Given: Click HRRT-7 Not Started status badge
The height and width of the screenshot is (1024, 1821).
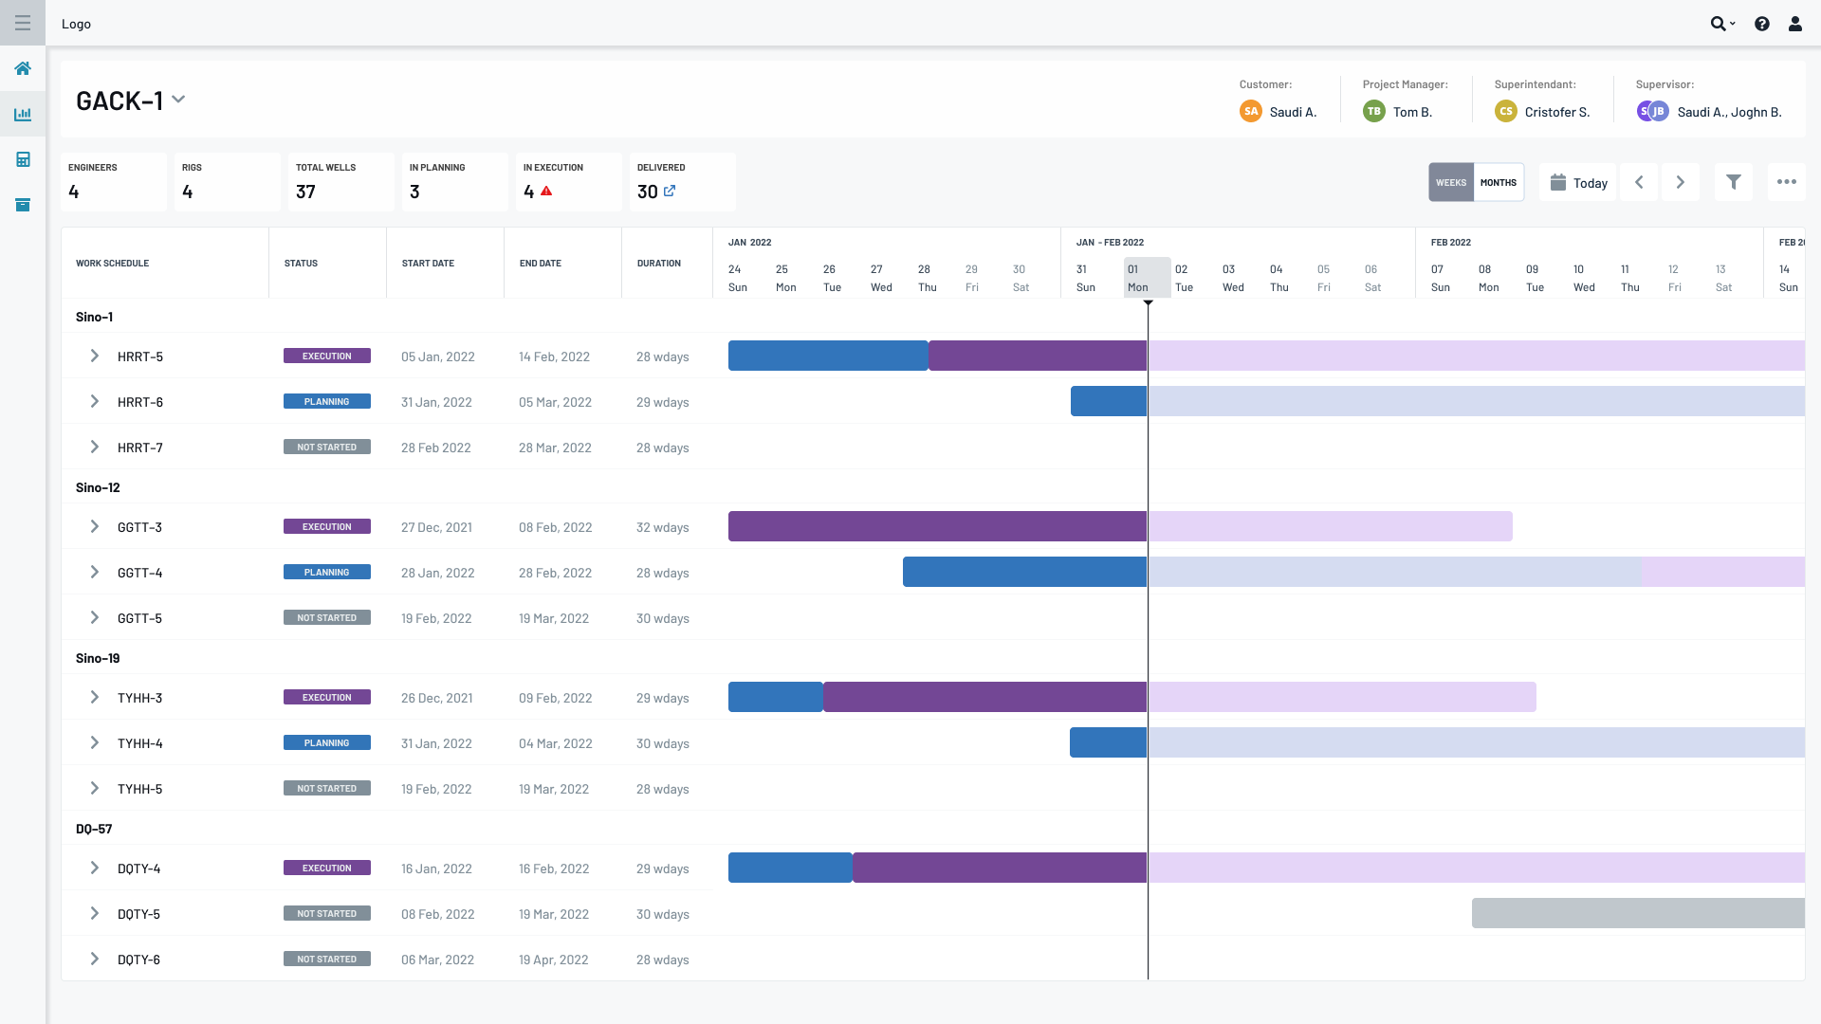Looking at the screenshot, I should coord(327,447).
